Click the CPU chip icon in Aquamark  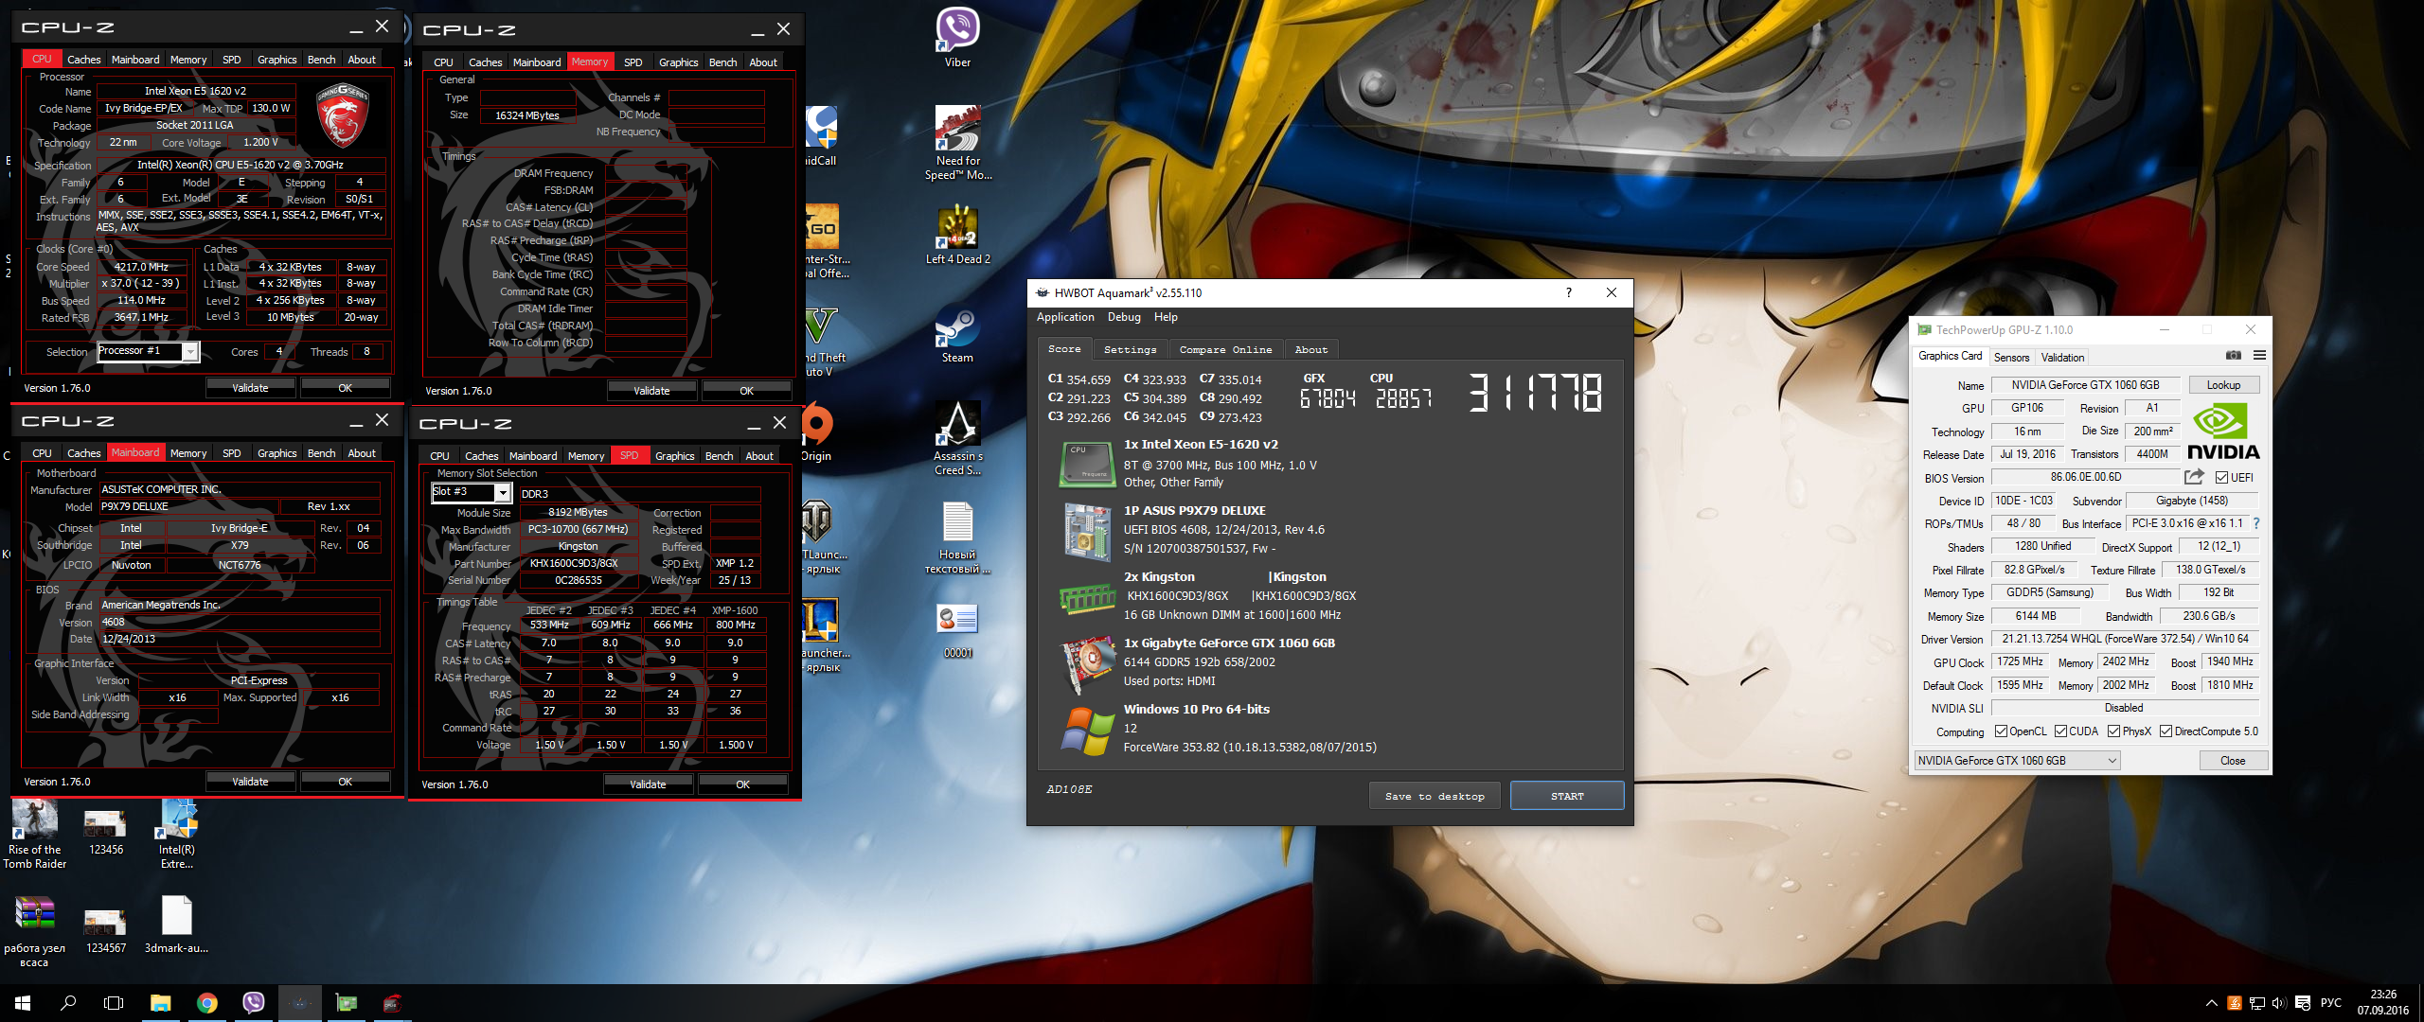pyautogui.click(x=1087, y=464)
